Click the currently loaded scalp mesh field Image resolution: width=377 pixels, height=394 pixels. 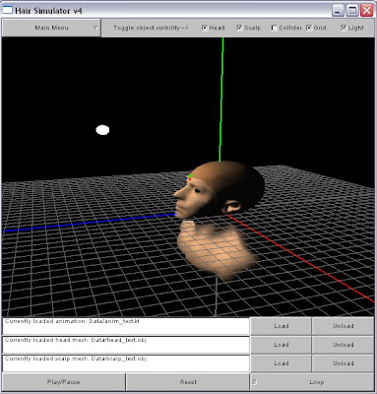point(126,363)
